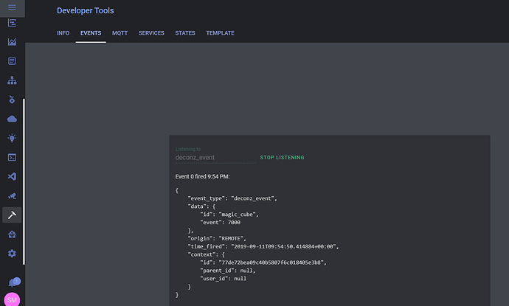Select the hammer Developer Tools icon
The width and height of the screenshot is (509, 306).
12,215
